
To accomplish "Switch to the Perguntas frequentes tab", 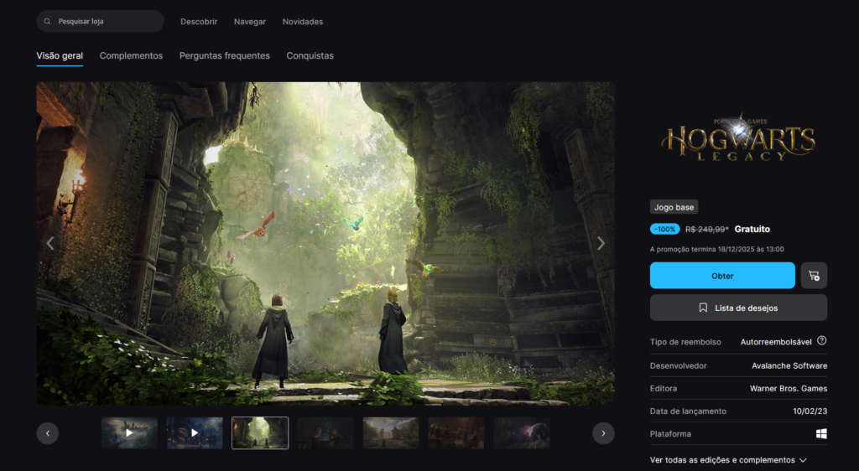I will [225, 56].
